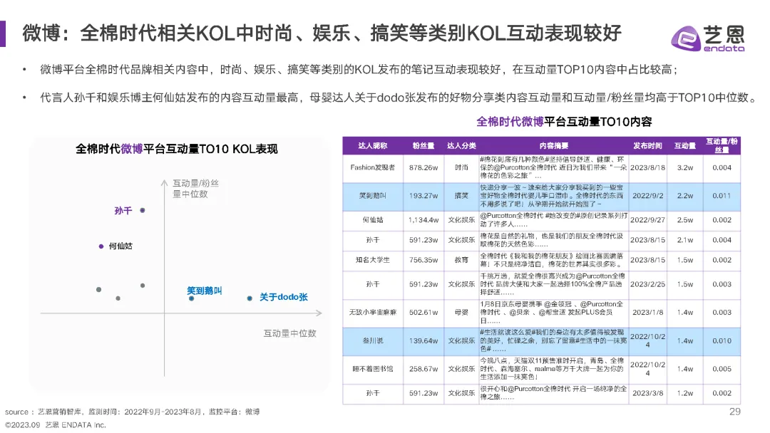Image resolution: width=770 pixels, height=433 pixels.
Task: Click the 878.26w follower cell
Action: click(423, 167)
